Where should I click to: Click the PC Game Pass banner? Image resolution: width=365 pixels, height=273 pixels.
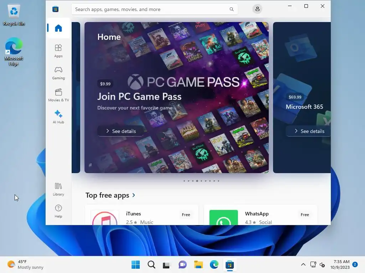tap(176, 97)
